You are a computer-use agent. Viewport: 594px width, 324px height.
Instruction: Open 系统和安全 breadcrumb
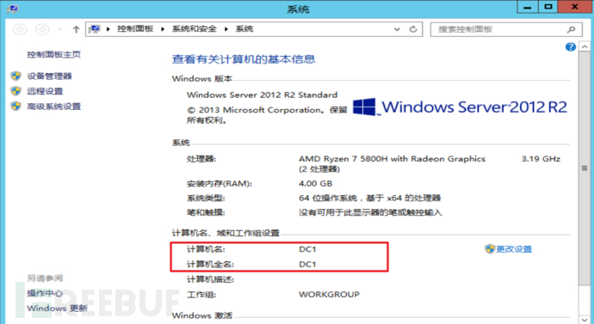click(x=195, y=28)
